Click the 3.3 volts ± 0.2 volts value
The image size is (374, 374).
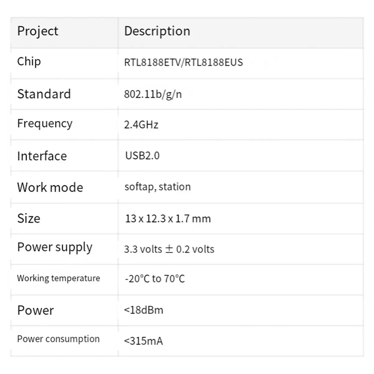[x=169, y=249]
